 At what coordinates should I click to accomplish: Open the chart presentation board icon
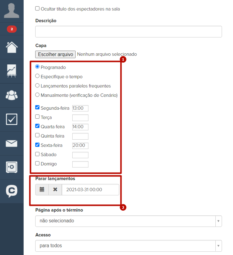point(12,71)
